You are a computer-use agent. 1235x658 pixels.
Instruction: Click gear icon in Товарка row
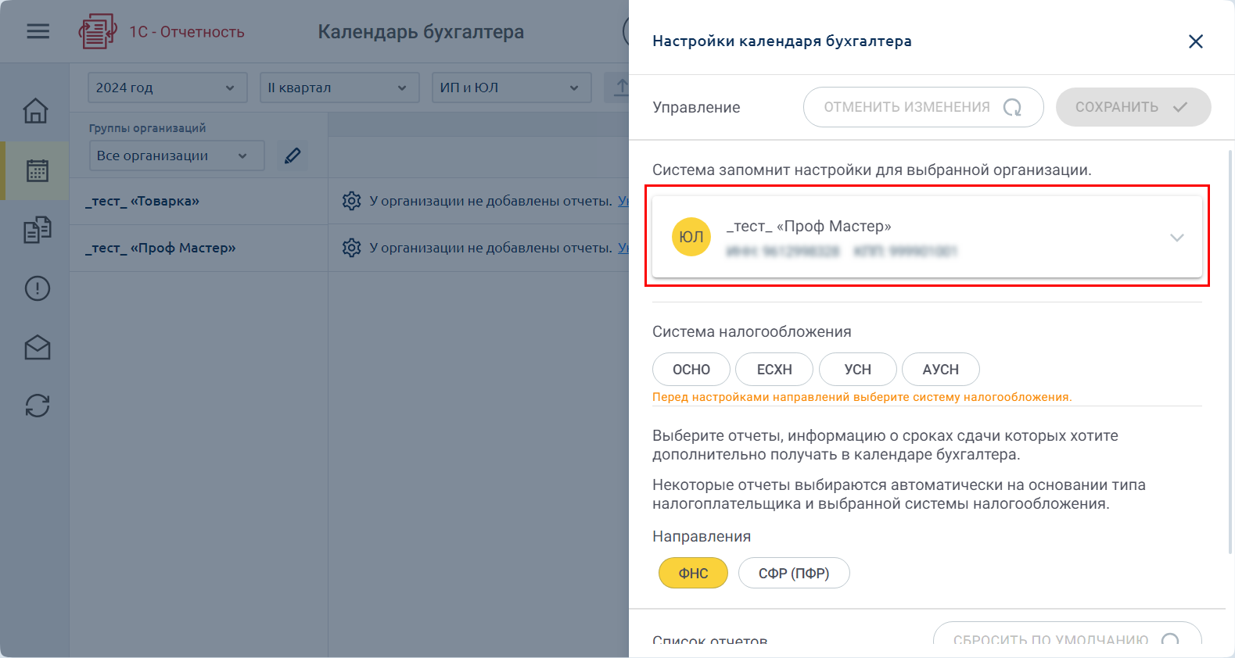tap(352, 201)
